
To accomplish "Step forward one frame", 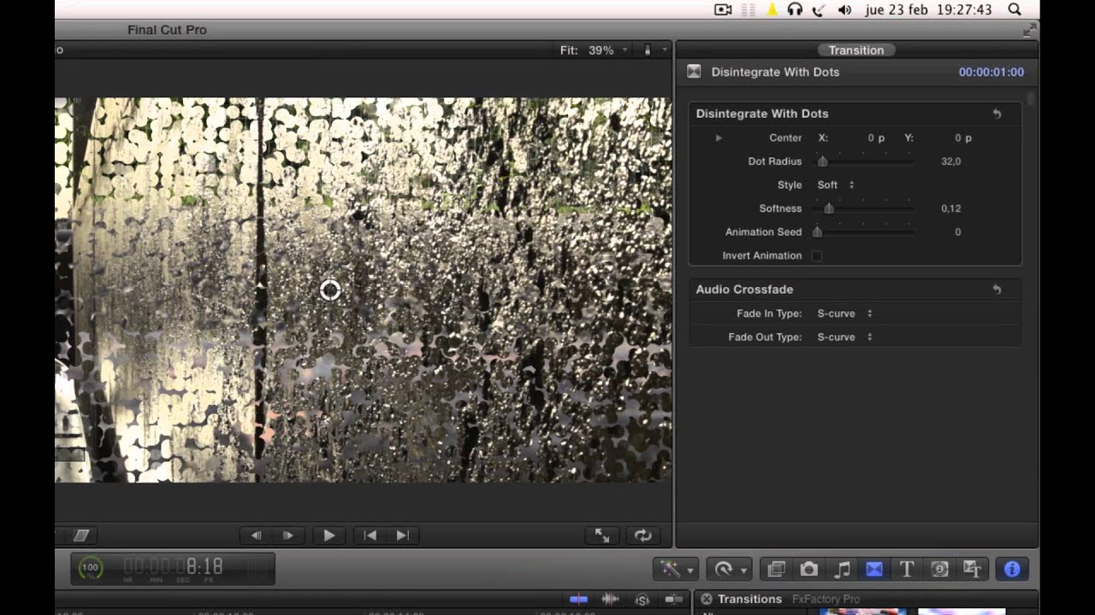I will tap(288, 536).
